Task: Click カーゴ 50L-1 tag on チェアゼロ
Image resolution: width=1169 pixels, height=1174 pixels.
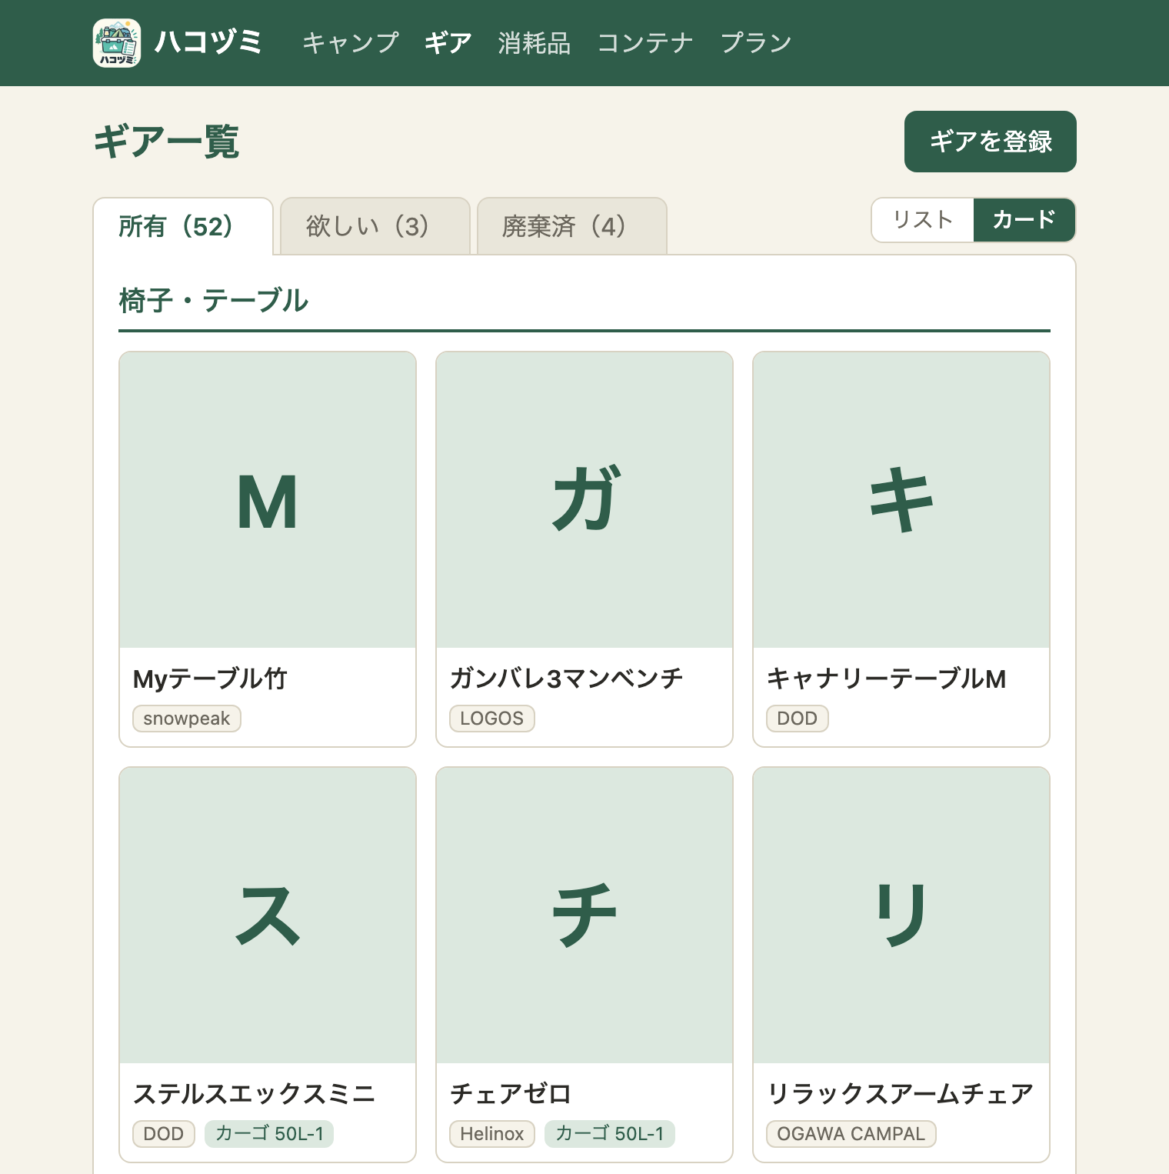Action: click(610, 1134)
